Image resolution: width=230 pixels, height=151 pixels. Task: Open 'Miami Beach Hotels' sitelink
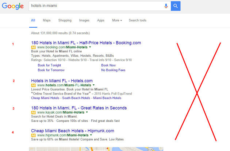tap(107, 98)
